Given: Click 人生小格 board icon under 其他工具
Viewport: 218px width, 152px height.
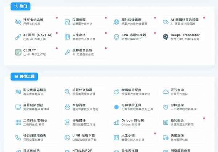Looking at the screenshot, I should pyautogui.click(x=116, y=137).
